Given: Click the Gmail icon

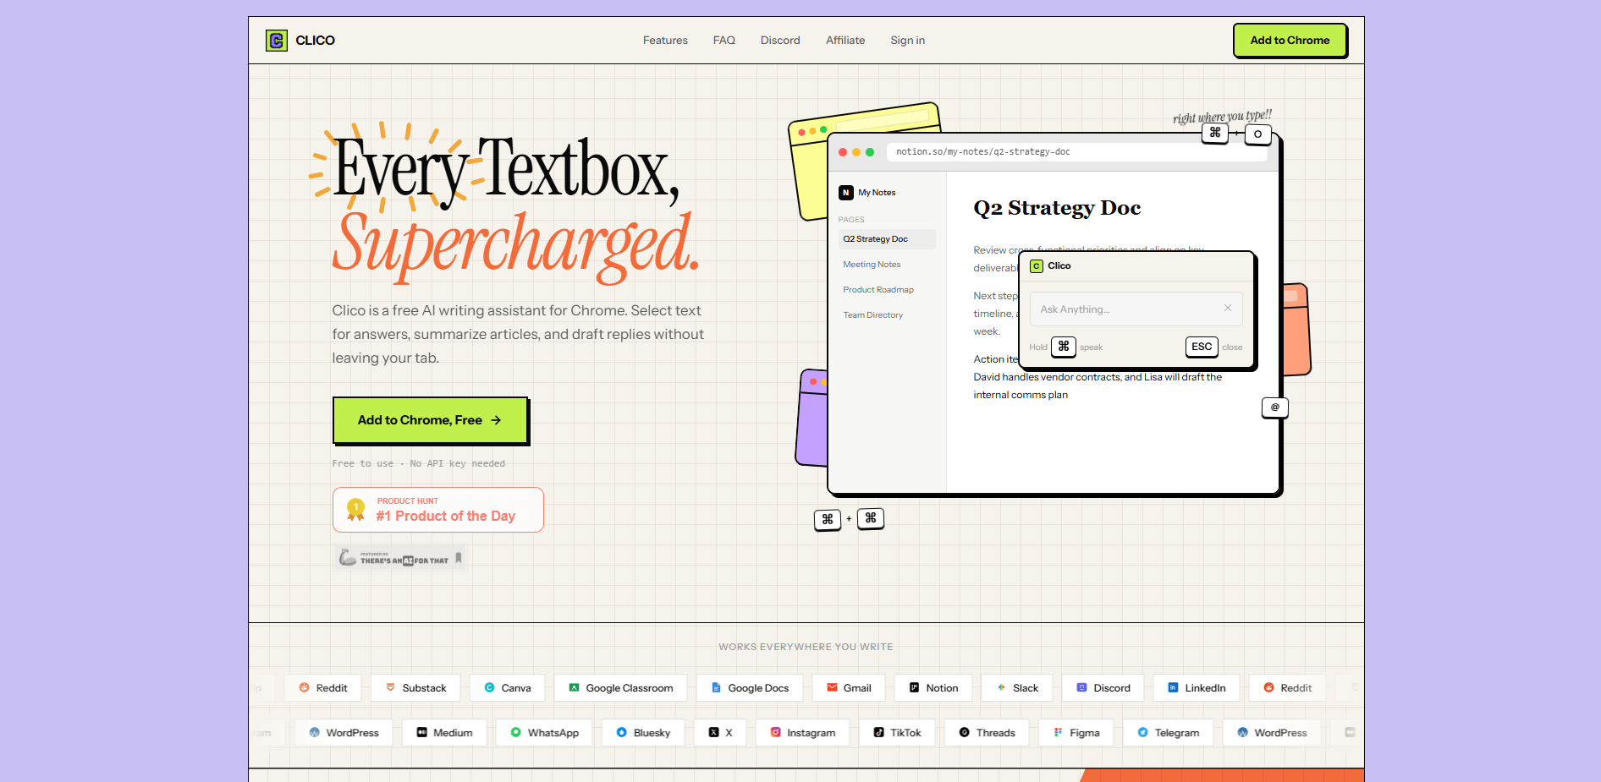Looking at the screenshot, I should click(832, 688).
